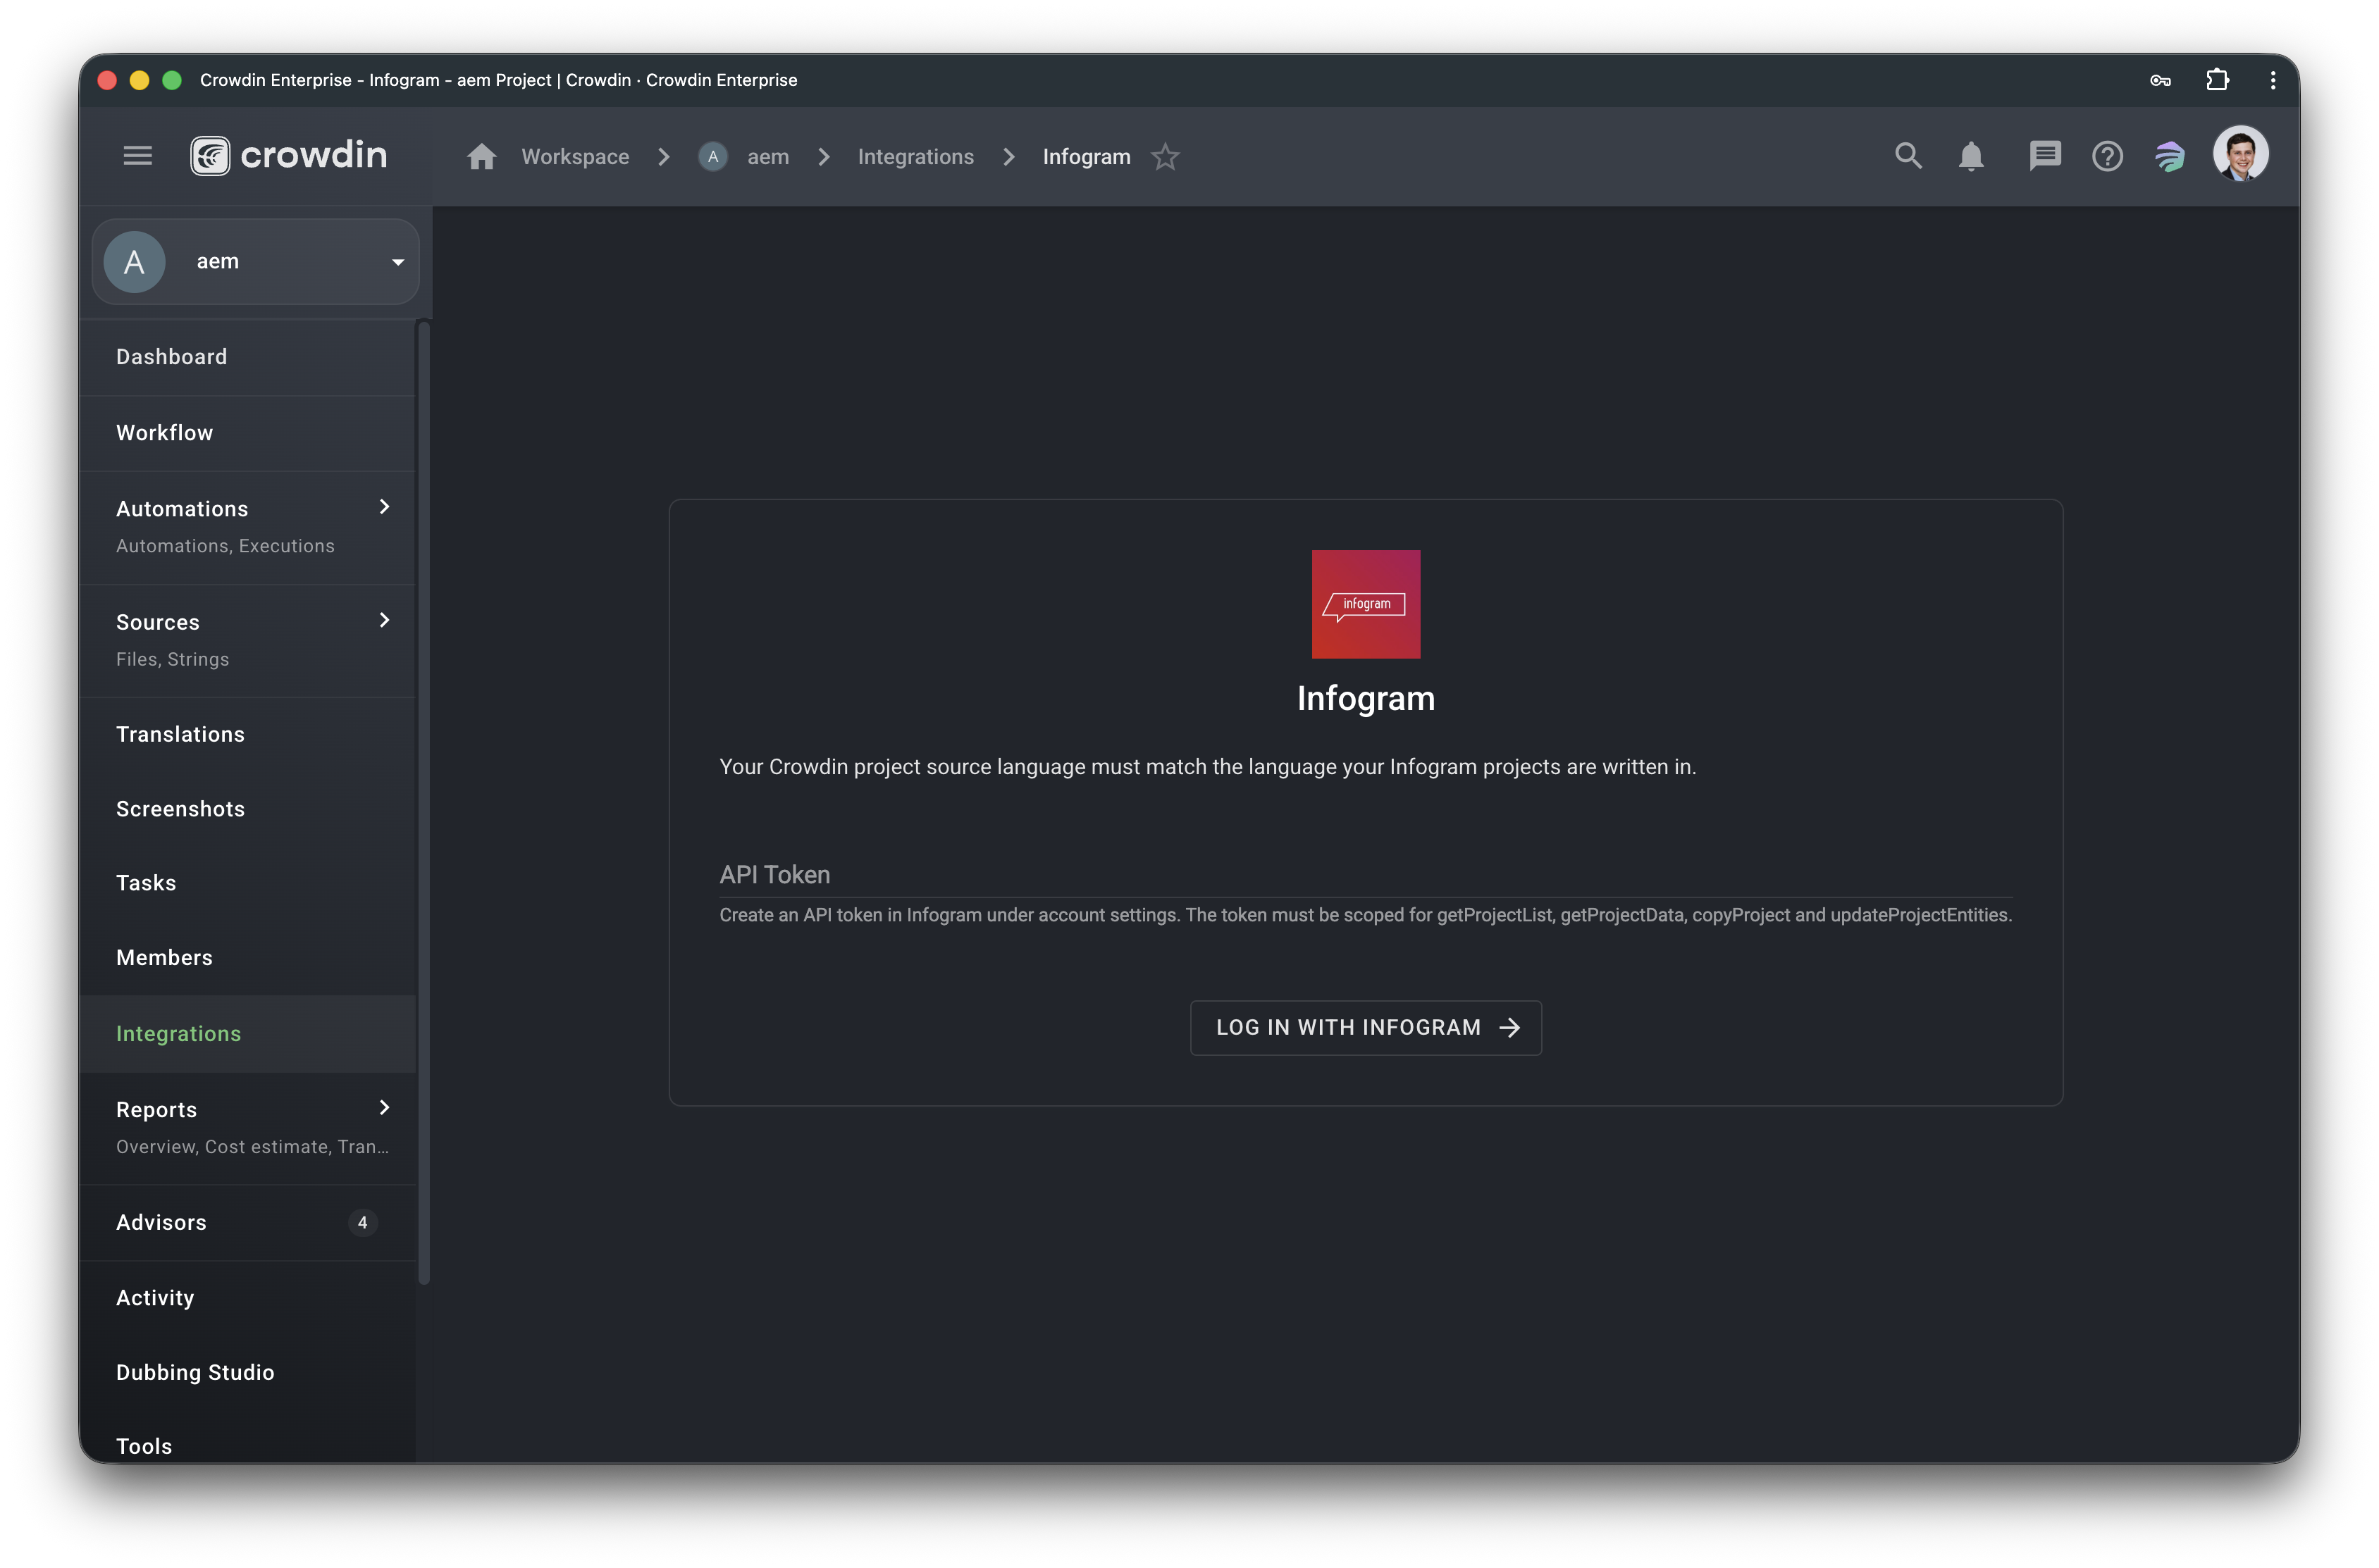Click the sidebar vertical scrollbar

pyautogui.click(x=424, y=802)
